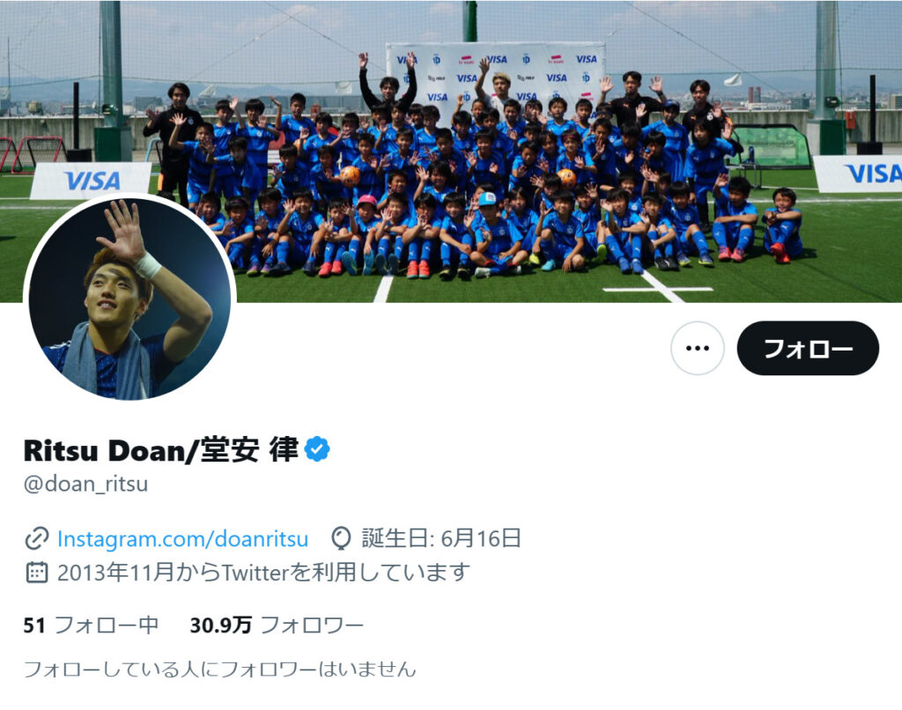Open the 30.9万 フォロワー followers list
902x710 pixels.
pyautogui.click(x=277, y=625)
